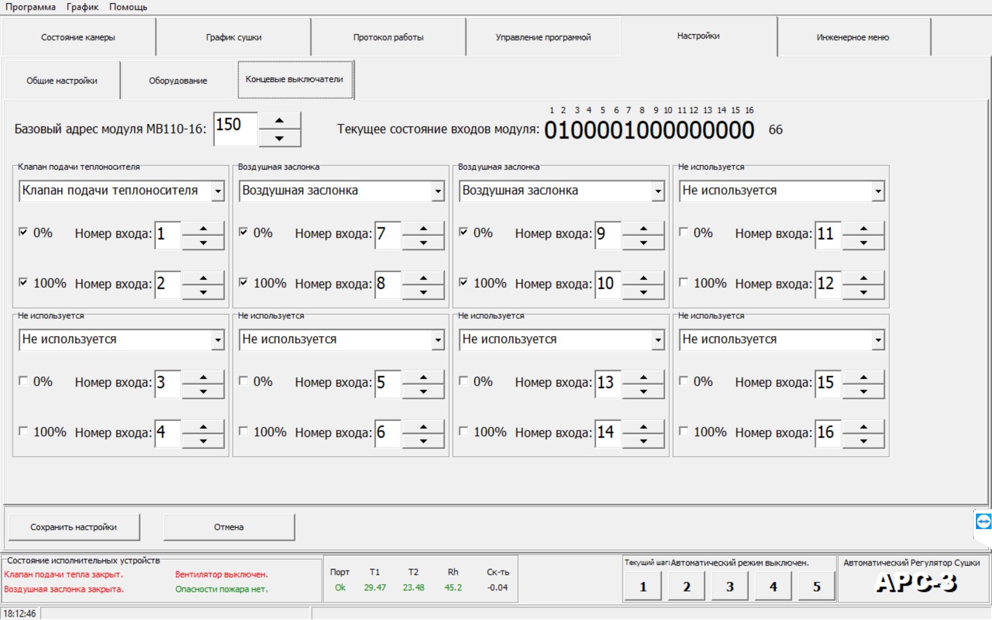Uncheck 0% for input number 1

click(23, 232)
